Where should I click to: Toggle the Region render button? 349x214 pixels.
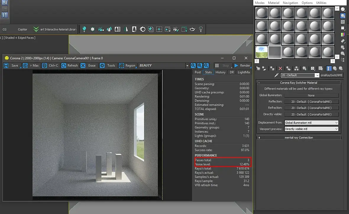[127, 65]
